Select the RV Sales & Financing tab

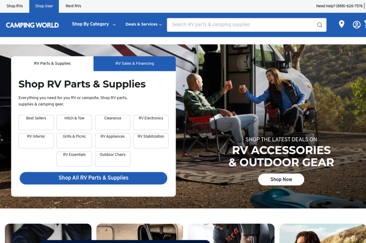(x=135, y=64)
